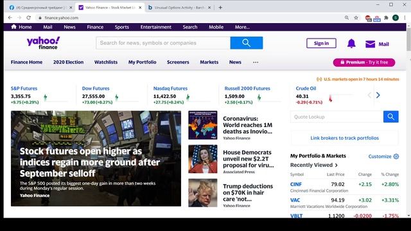411x231 pixels.
Task: Click the browser forward arrow
Action: tap(19, 17)
